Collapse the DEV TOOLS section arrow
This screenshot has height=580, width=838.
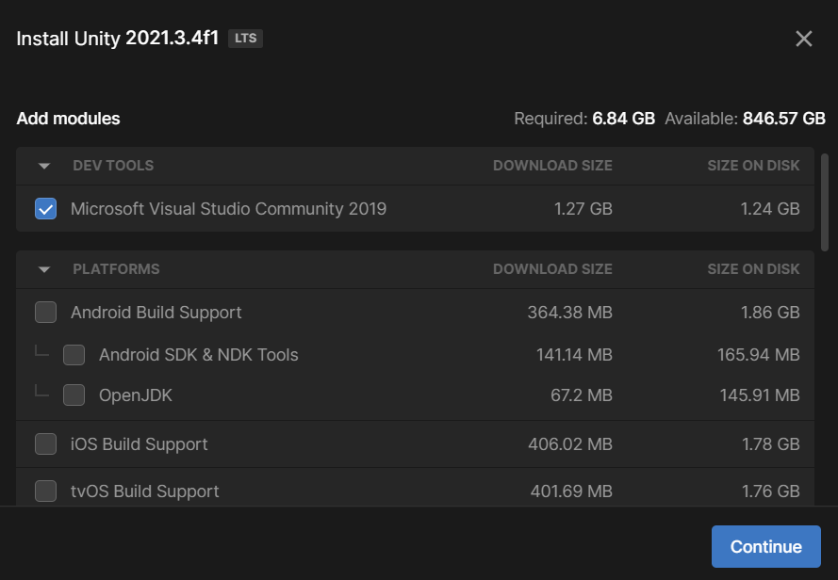point(44,166)
